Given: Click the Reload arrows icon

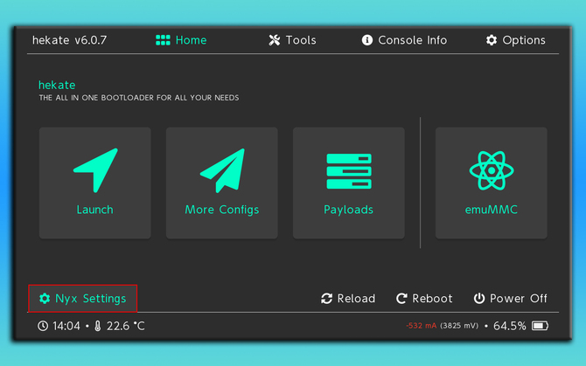Looking at the screenshot, I should pyautogui.click(x=326, y=299).
